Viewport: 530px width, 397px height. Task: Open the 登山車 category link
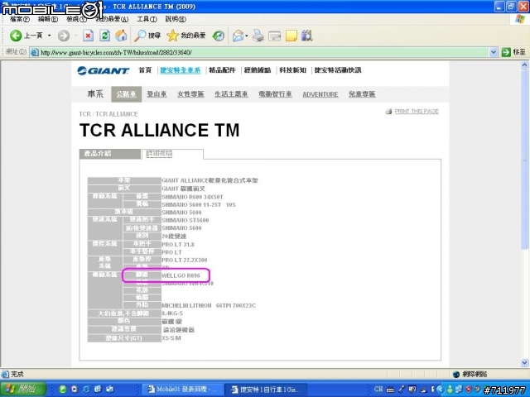[157, 94]
